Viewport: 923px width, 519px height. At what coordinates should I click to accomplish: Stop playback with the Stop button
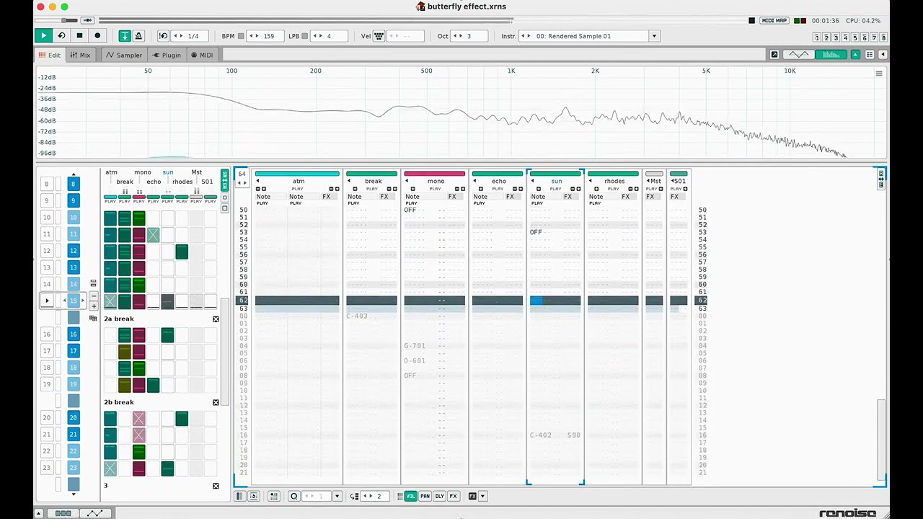pos(79,35)
